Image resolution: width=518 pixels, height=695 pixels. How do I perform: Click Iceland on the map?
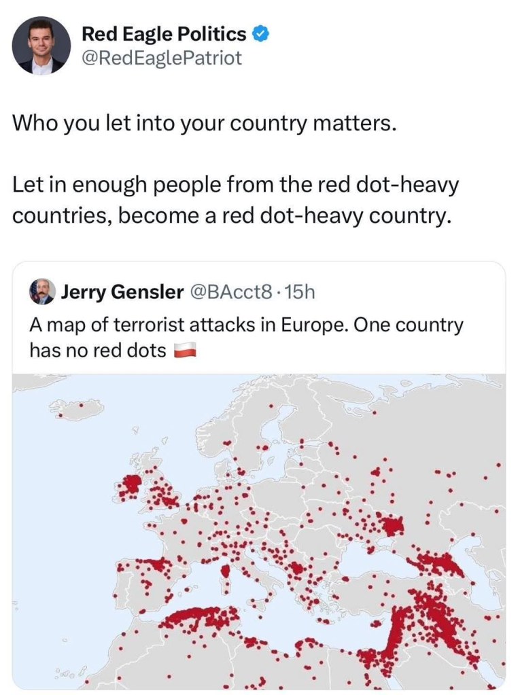point(80,410)
